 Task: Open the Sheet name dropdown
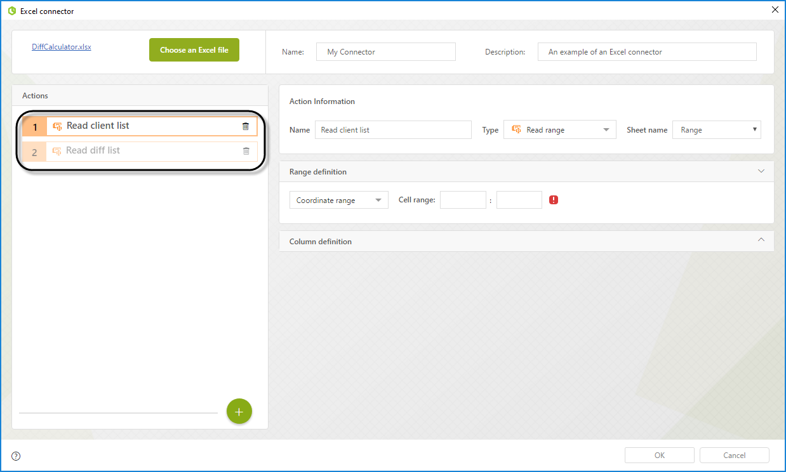(x=716, y=130)
